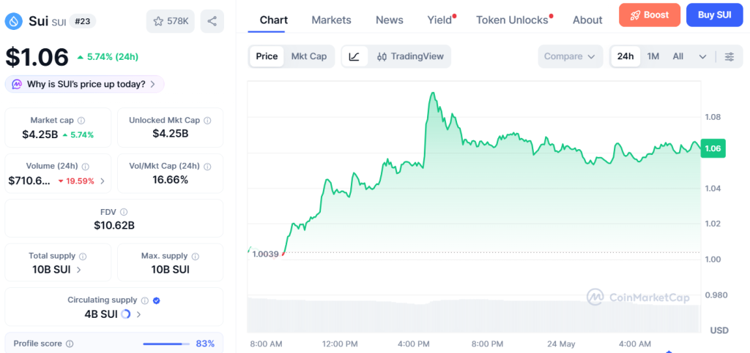Click the $4.25B market cap value
The height and width of the screenshot is (353, 750).
click(x=40, y=134)
